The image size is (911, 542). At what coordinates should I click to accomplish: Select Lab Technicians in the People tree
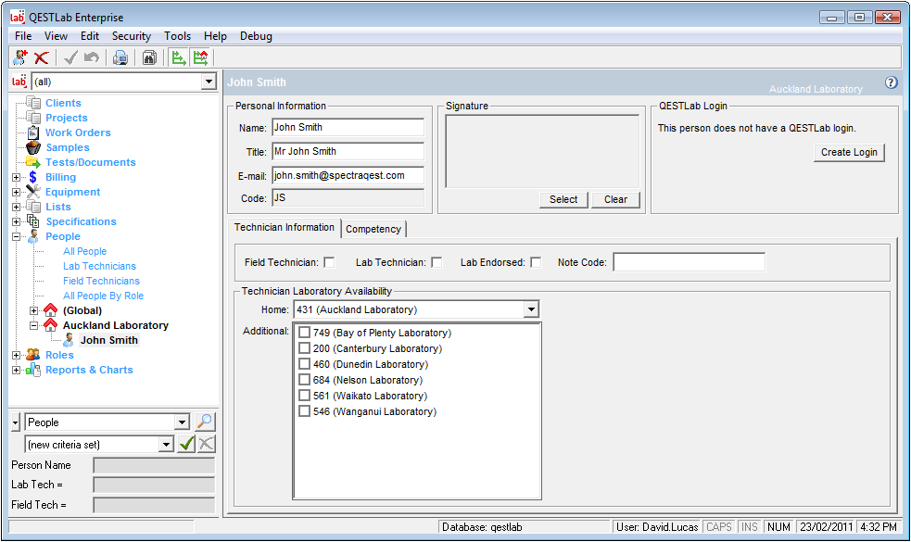point(99,266)
